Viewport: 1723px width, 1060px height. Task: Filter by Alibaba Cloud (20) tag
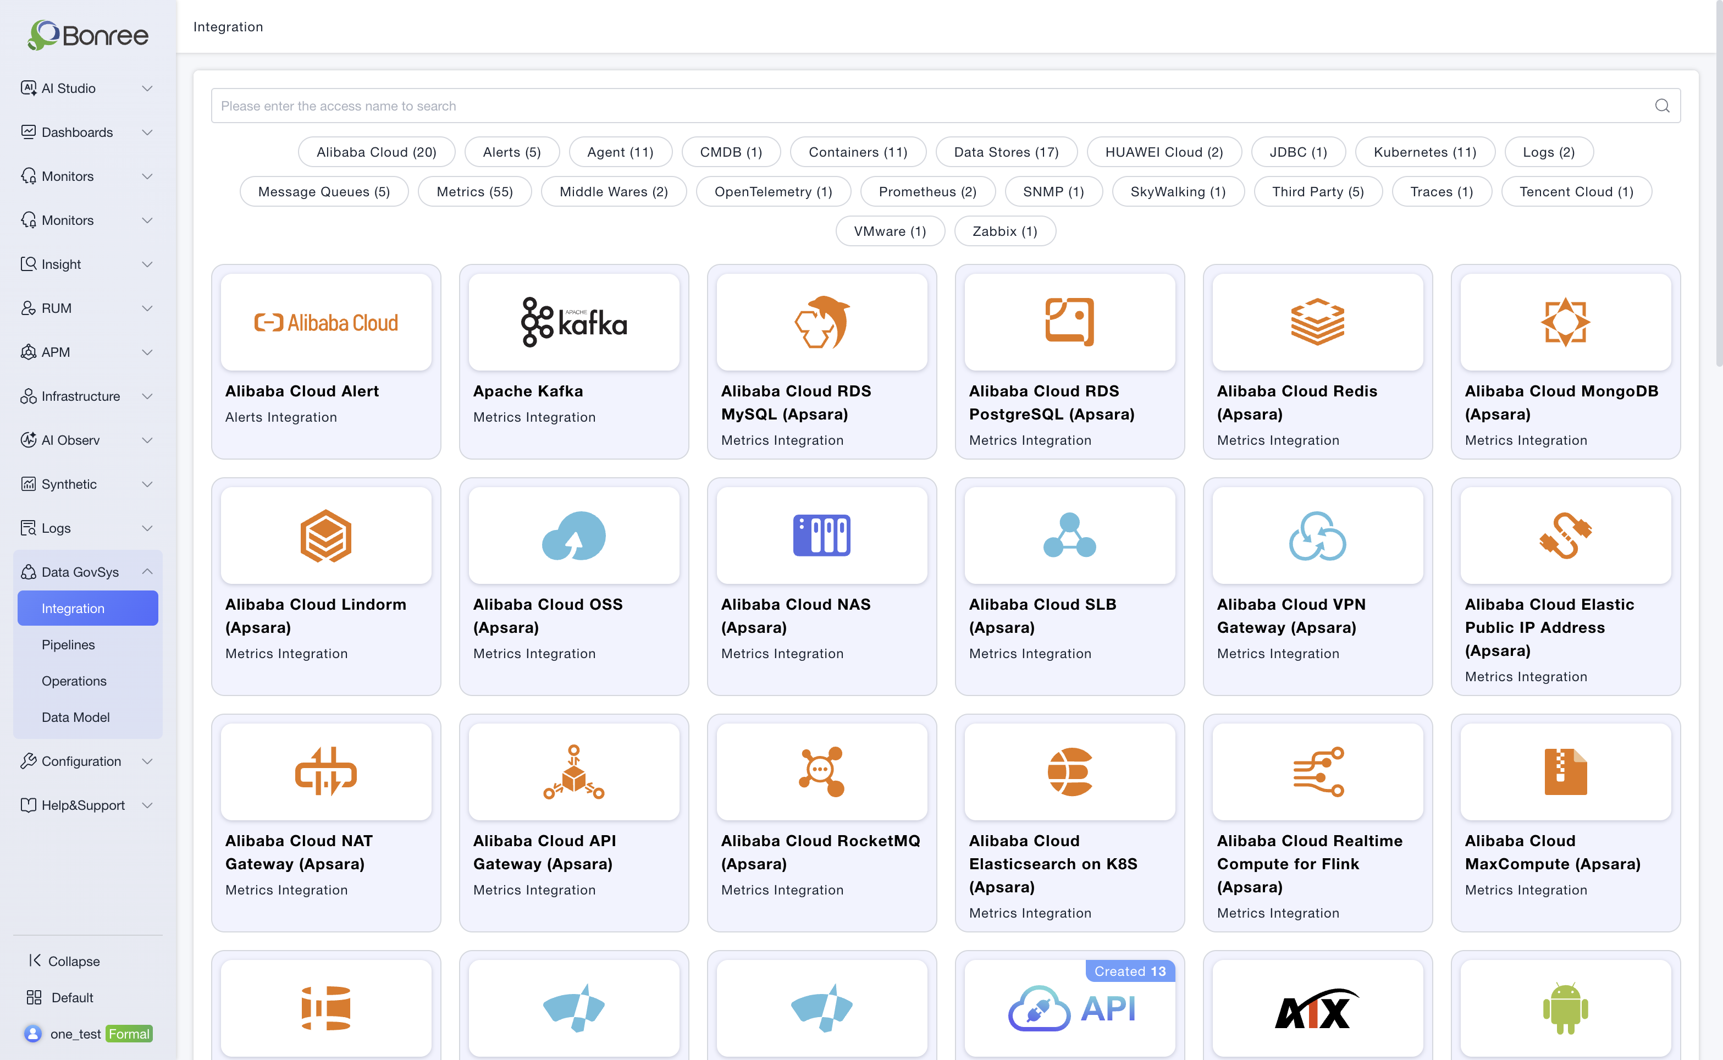click(x=377, y=151)
